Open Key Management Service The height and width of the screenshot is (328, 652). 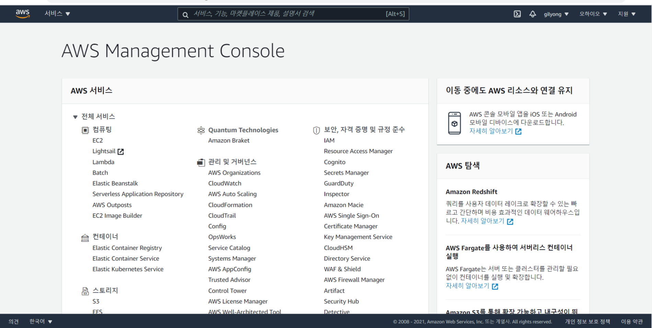coord(358,237)
